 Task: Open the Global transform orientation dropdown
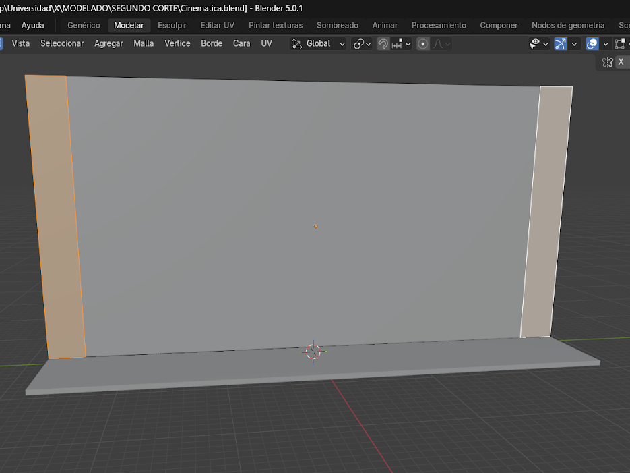pyautogui.click(x=318, y=44)
